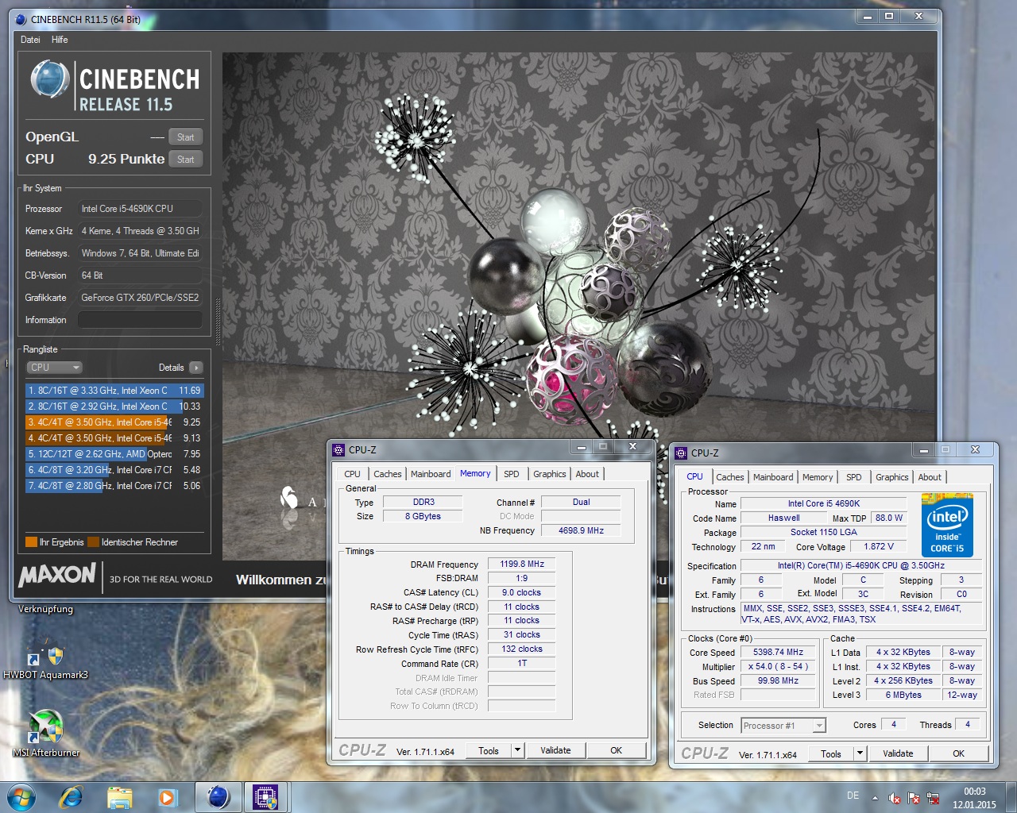The width and height of the screenshot is (1017, 813).
Task: Click DRAM Frequency value 1199.8 MHz
Action: pyautogui.click(x=522, y=564)
